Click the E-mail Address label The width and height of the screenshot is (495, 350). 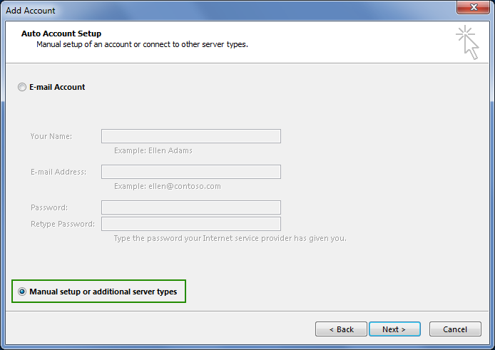coord(58,172)
